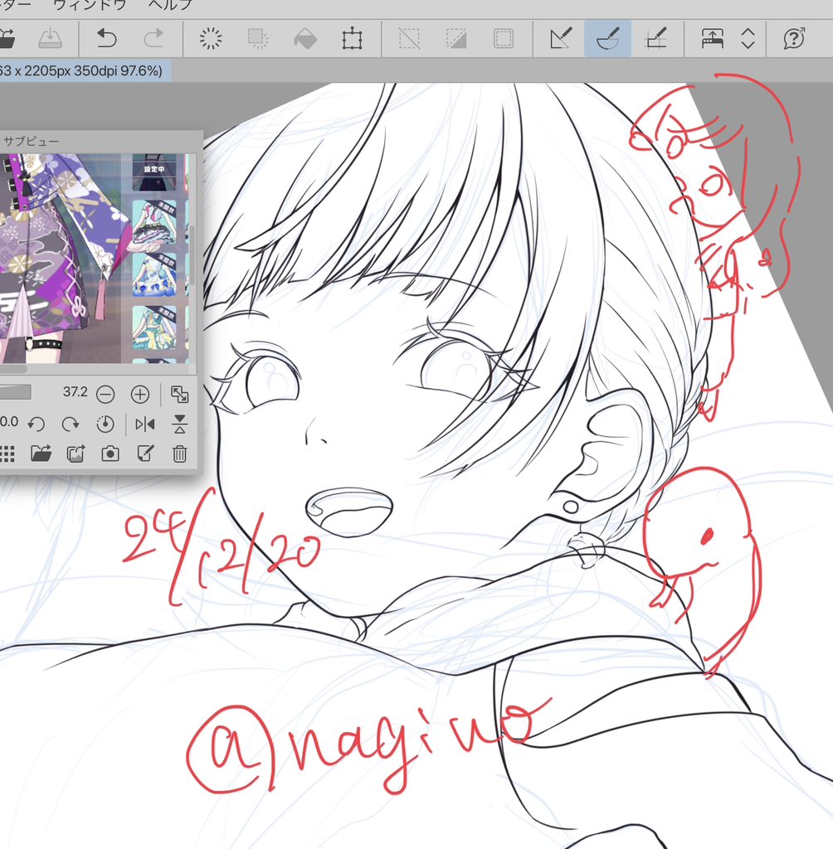
Task: Open Sub View image list grid icon
Action: 7,454
